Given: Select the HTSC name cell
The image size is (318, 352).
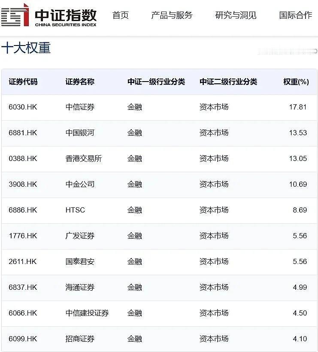Looking at the screenshot, I should [75, 210].
